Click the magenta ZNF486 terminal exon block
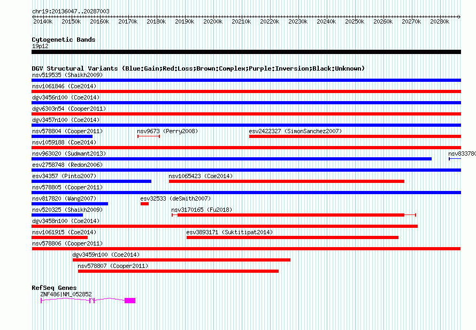 pyautogui.click(x=130, y=301)
